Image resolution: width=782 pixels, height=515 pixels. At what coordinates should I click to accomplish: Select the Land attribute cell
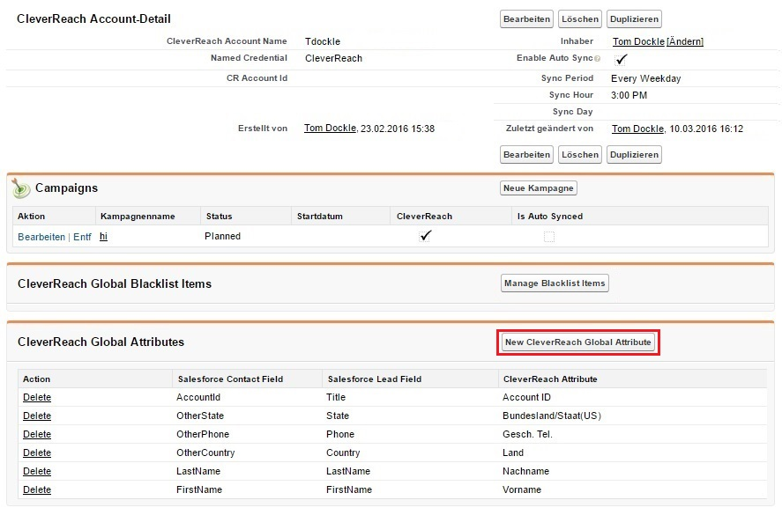coord(513,452)
